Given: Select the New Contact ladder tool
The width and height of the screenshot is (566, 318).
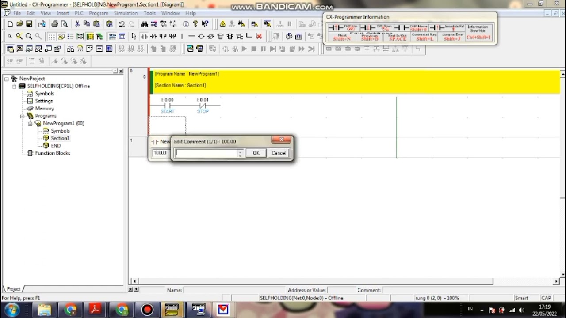Looking at the screenshot, I should (x=144, y=36).
